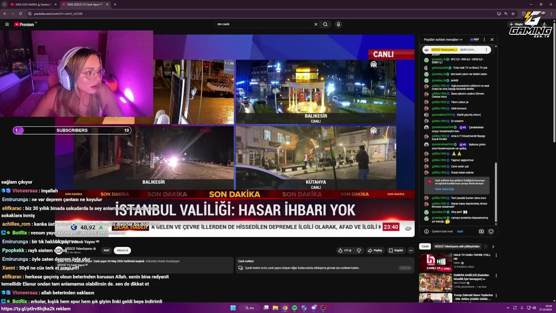Open live chat options three-dot menu
The height and width of the screenshot is (313, 556).
[x=484, y=40]
